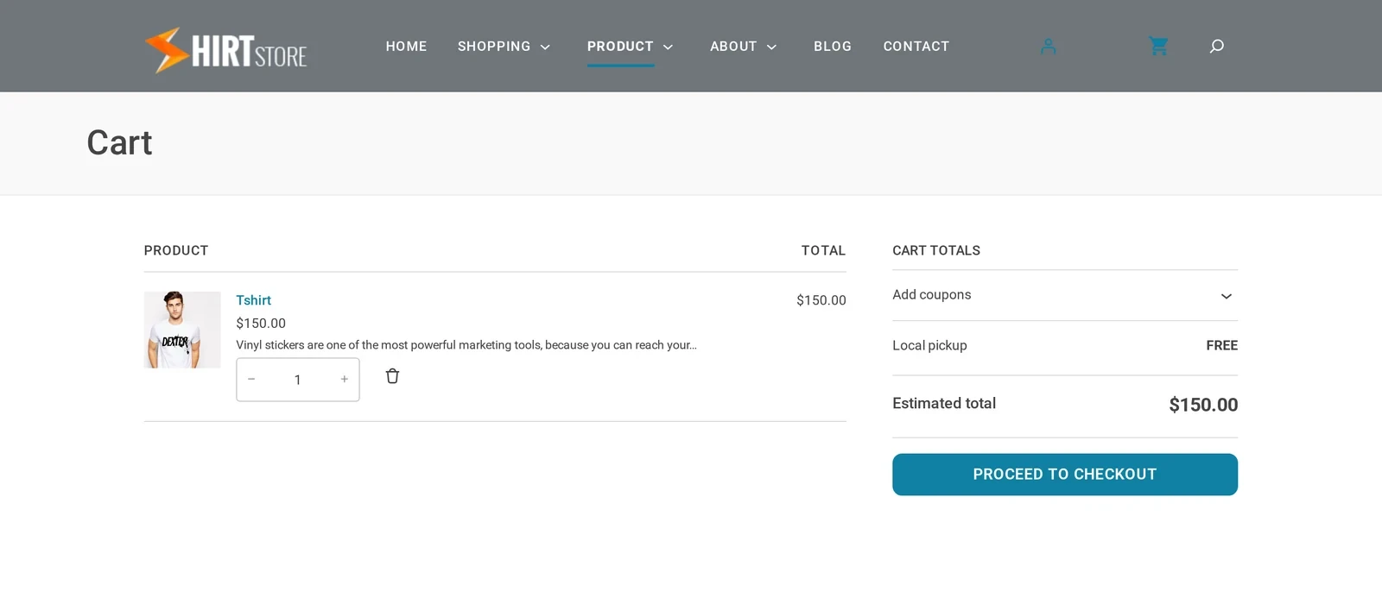This screenshot has height=604, width=1382.
Task: Open the About menu item
Action: pyautogui.click(x=733, y=47)
